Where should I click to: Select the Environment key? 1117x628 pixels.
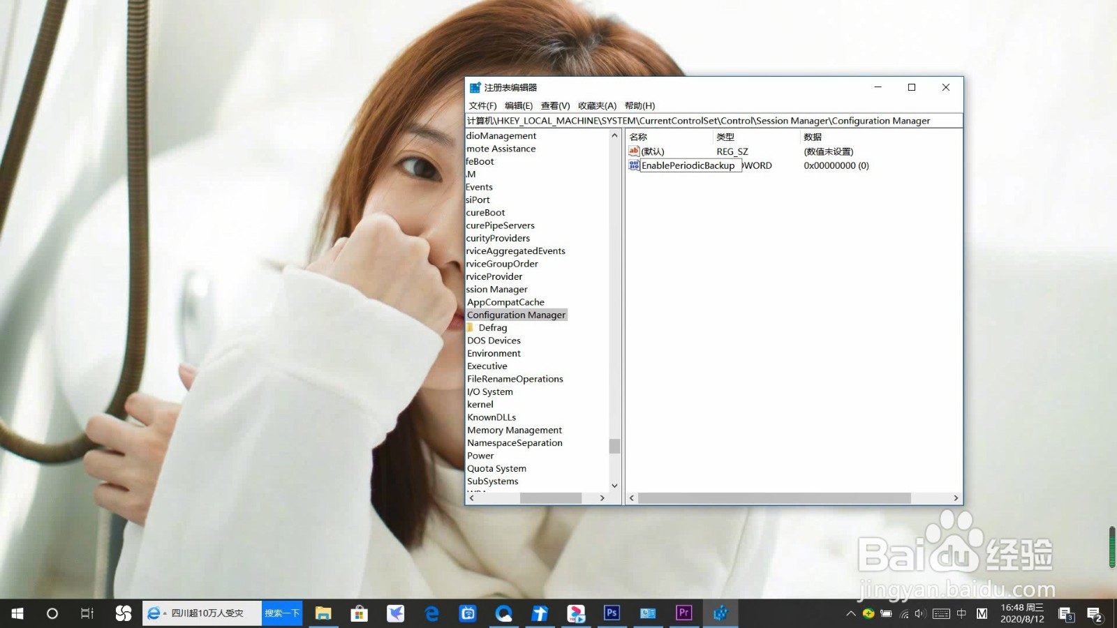(x=494, y=354)
